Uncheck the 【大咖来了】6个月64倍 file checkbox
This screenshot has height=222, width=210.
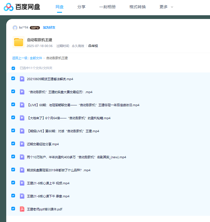[13, 117]
